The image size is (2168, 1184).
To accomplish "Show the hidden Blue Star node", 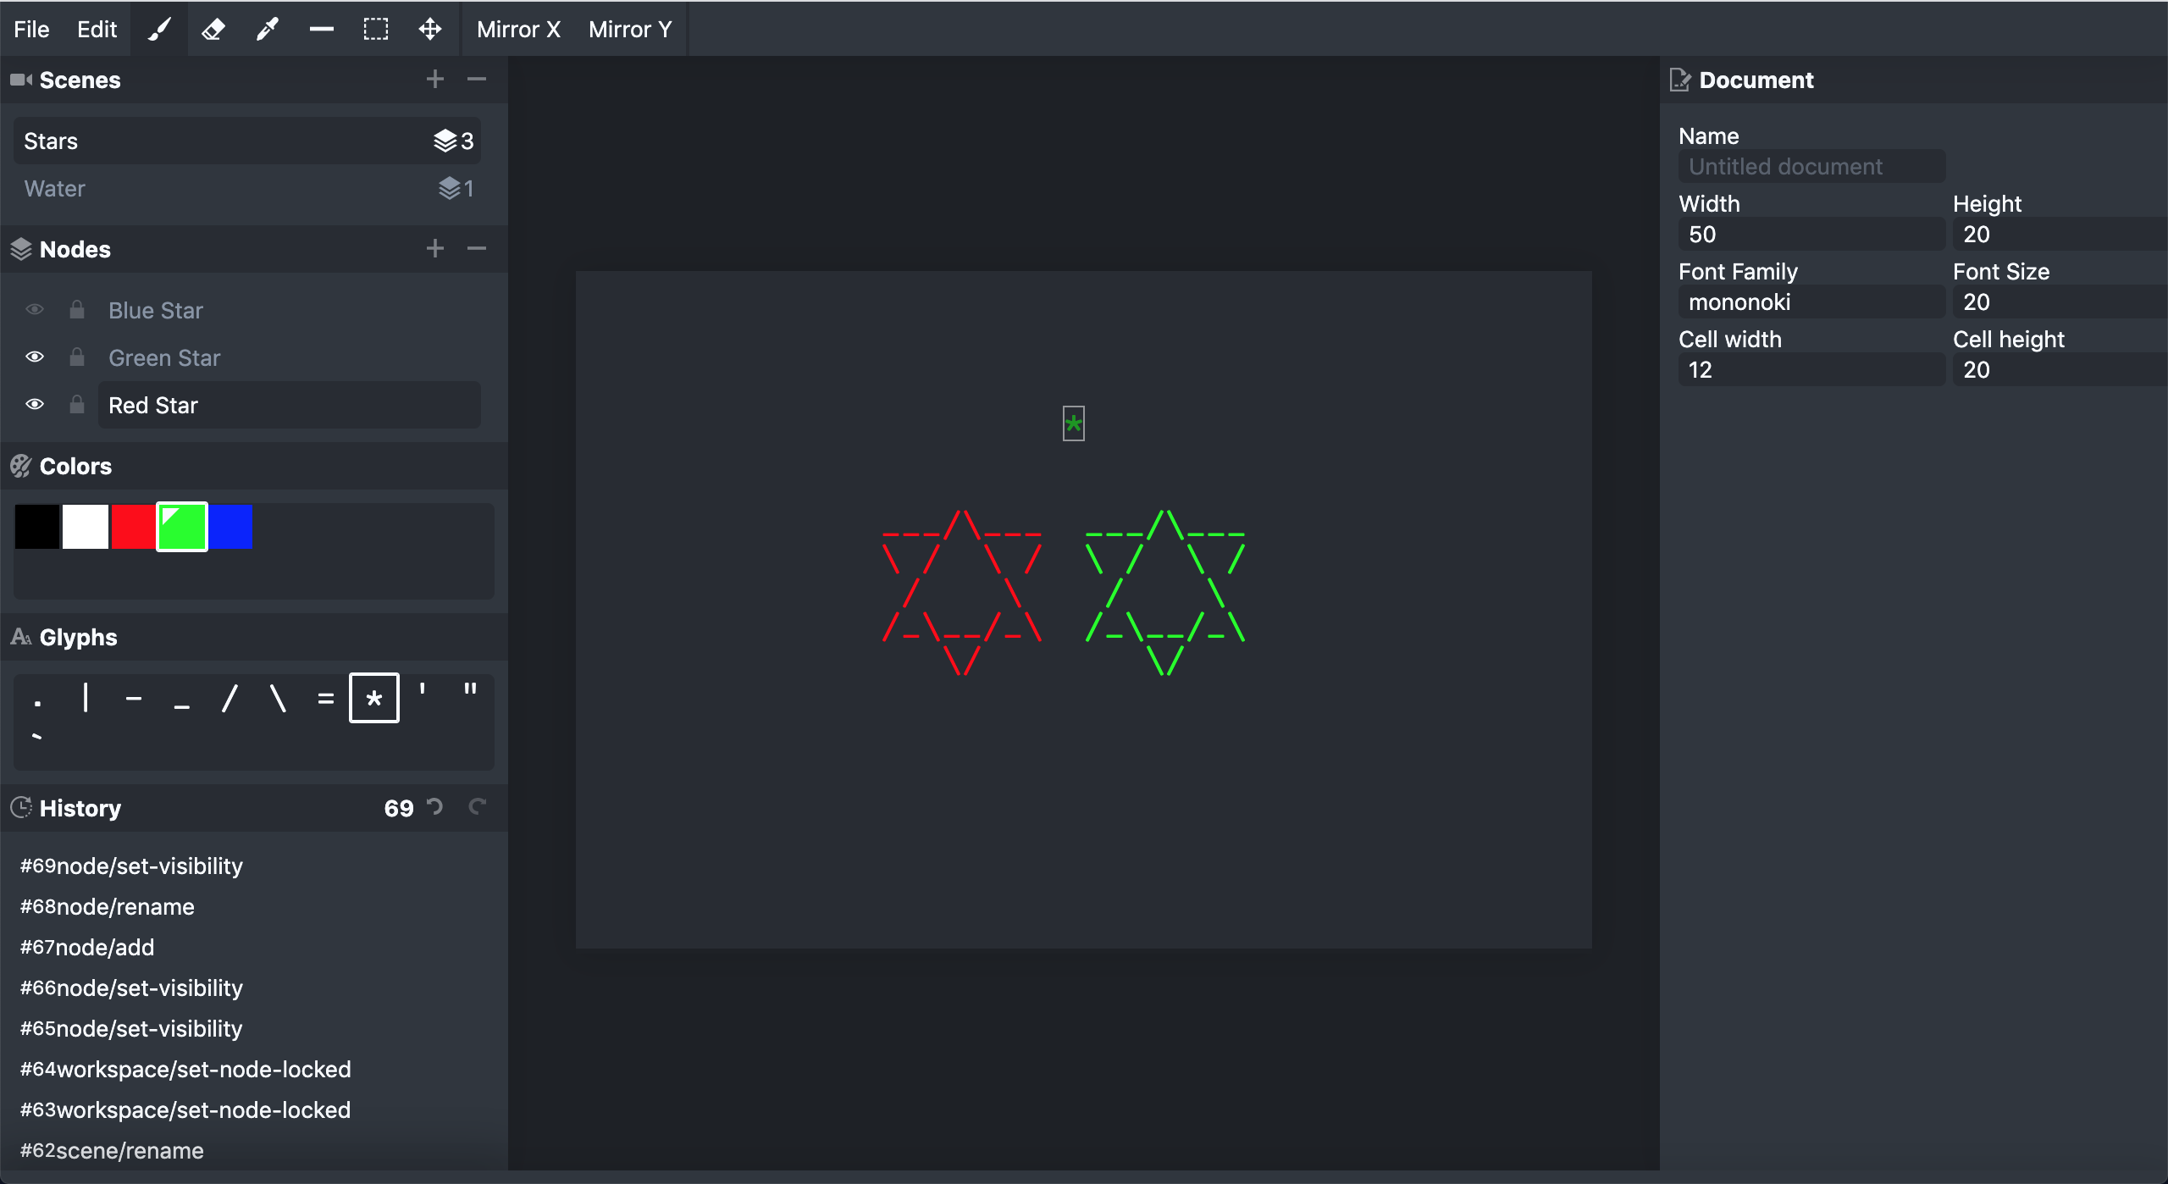I will pyautogui.click(x=35, y=310).
